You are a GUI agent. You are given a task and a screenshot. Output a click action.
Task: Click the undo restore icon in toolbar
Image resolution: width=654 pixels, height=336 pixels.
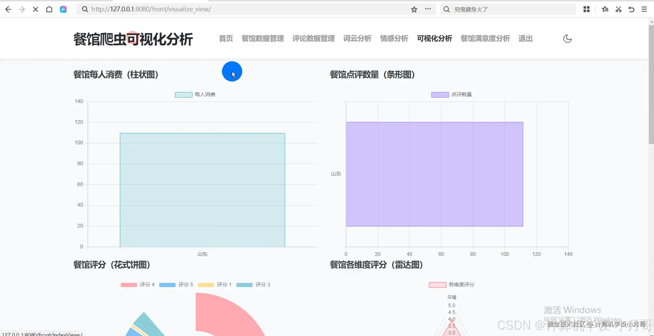631,9
